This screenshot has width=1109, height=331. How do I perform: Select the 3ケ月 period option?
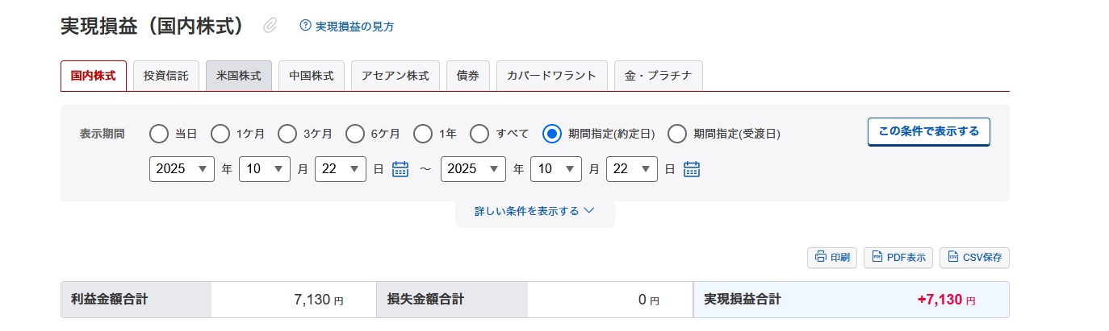coord(287,134)
